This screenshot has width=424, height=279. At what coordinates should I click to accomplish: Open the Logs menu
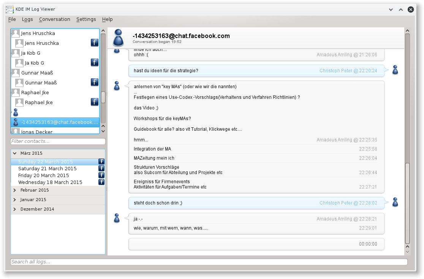pos(27,19)
